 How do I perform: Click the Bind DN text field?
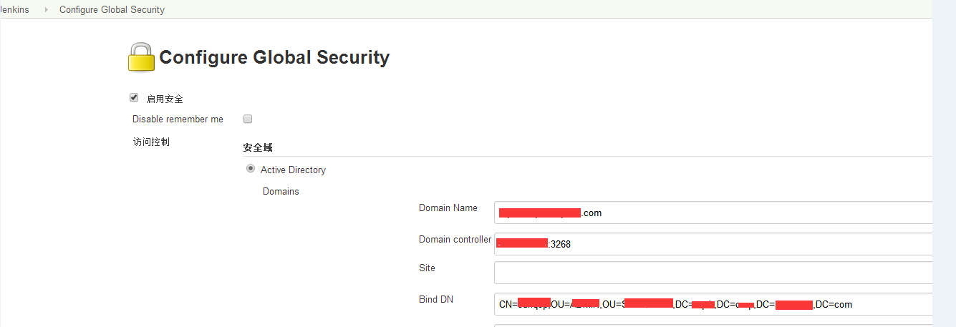click(713, 304)
